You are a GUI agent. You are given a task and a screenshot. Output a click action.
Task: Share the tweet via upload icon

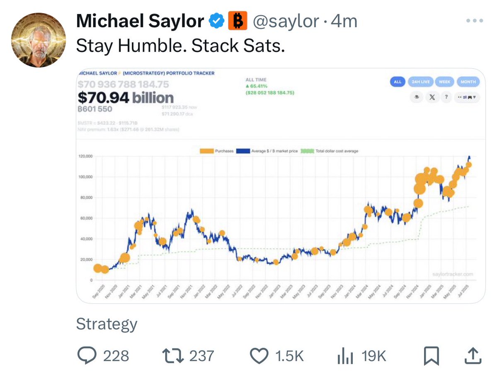473,356
